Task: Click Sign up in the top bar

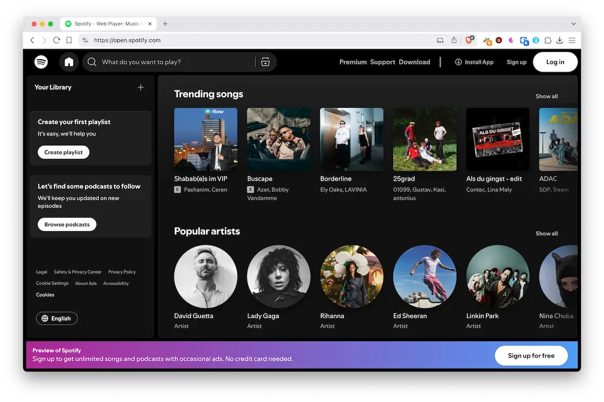Action: click(516, 62)
